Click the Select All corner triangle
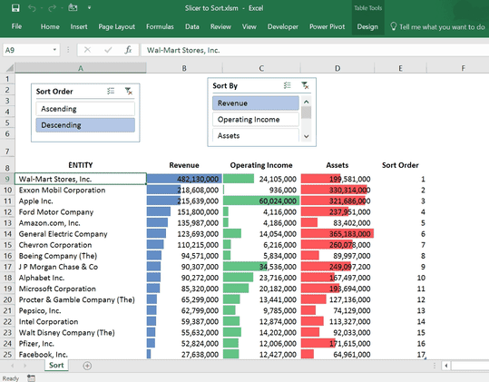 tap(9, 68)
